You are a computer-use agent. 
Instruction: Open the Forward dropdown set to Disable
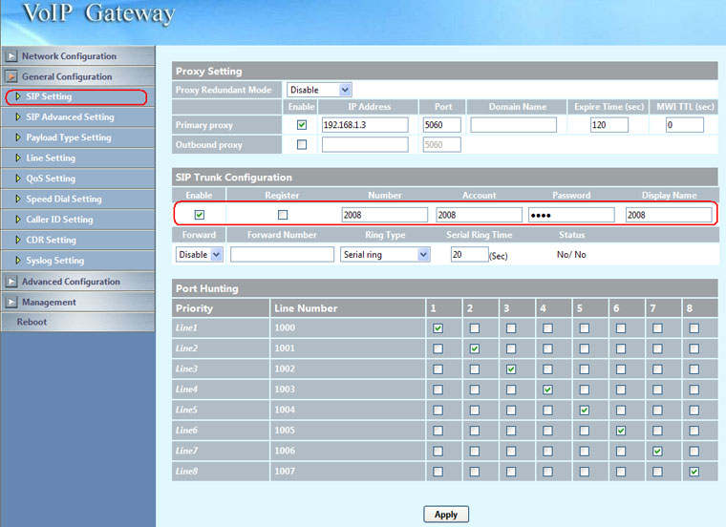point(199,255)
